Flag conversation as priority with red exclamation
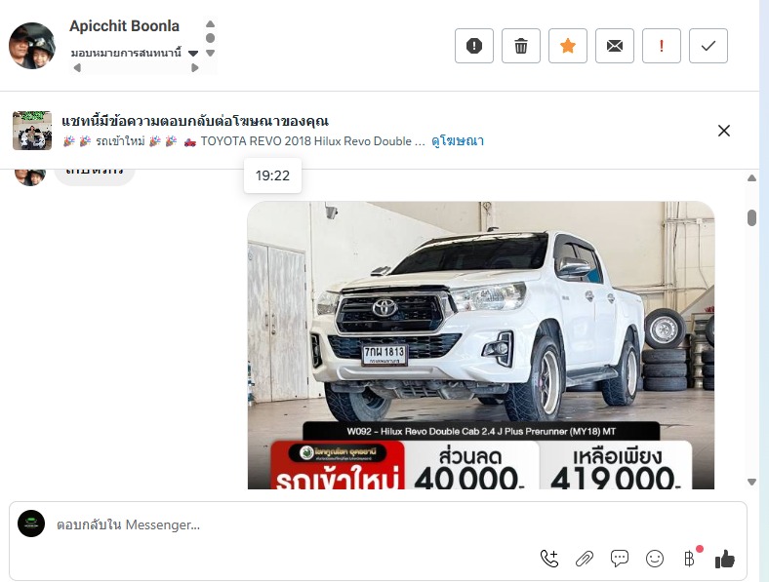The height and width of the screenshot is (582, 769). tap(661, 46)
